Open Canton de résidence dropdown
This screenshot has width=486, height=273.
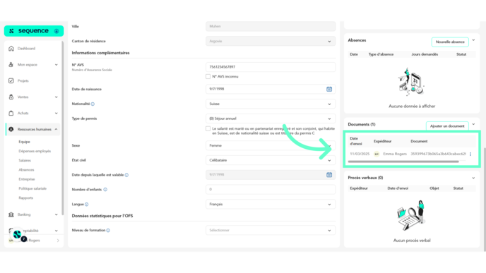click(271, 41)
